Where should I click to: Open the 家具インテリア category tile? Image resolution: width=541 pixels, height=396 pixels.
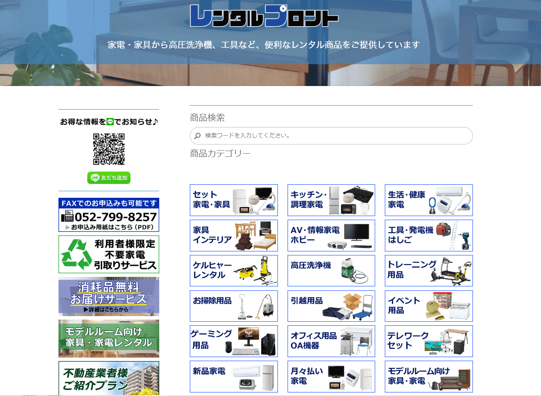click(x=234, y=235)
